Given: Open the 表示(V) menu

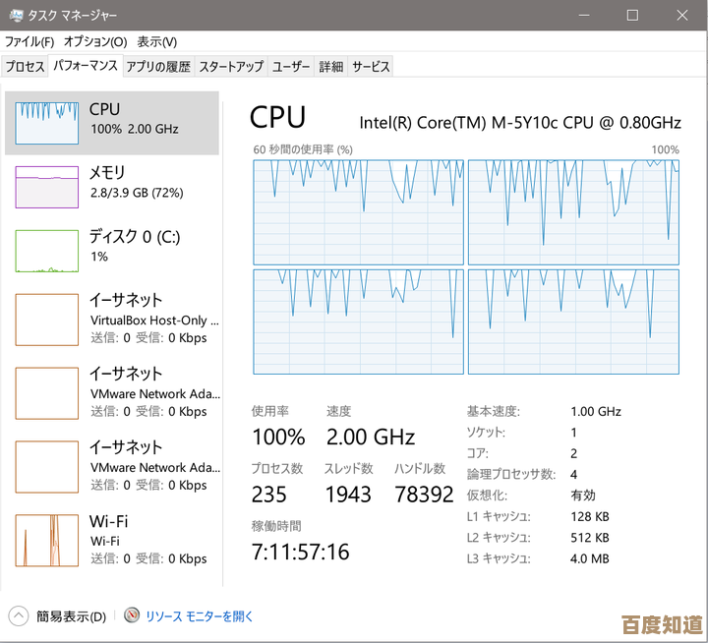Looking at the screenshot, I should pyautogui.click(x=156, y=42).
